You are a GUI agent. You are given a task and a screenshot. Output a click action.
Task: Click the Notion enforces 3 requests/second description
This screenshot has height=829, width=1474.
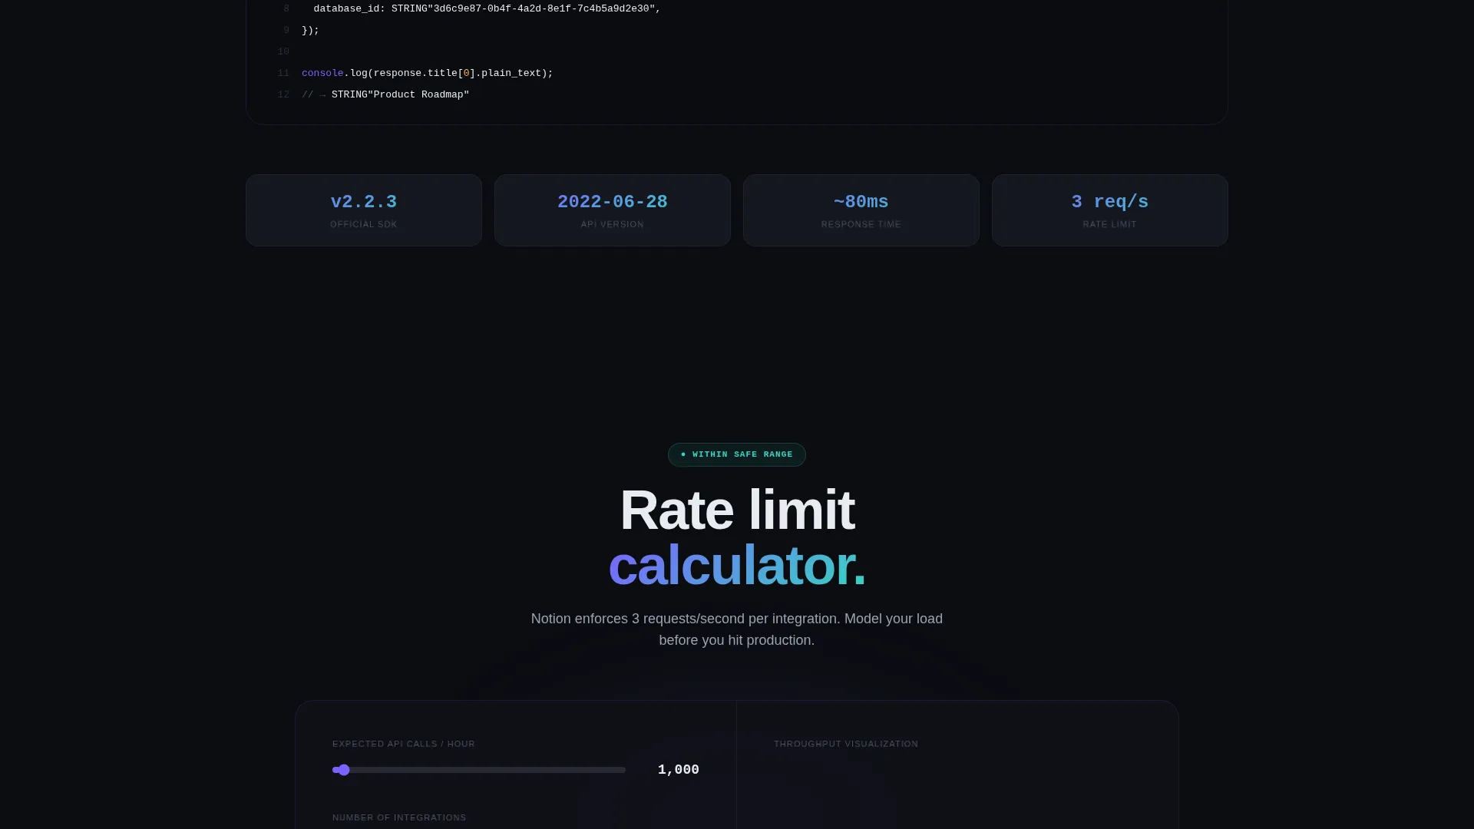(x=737, y=629)
